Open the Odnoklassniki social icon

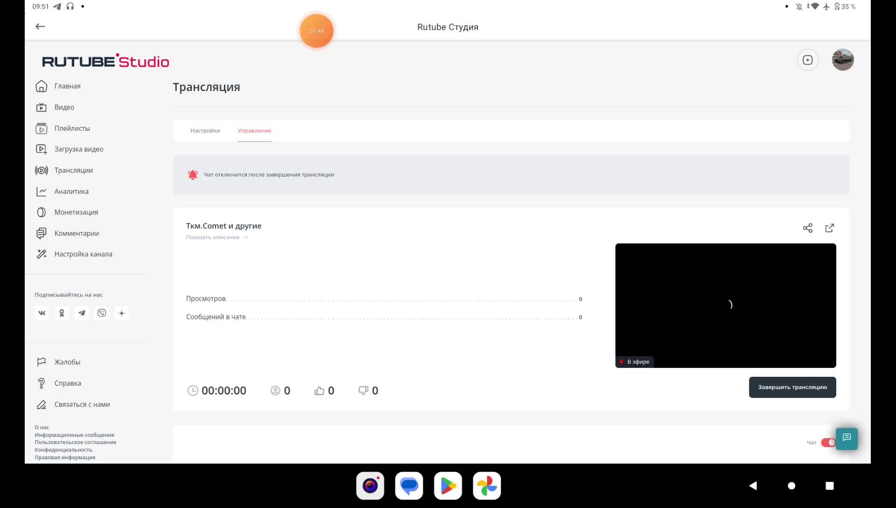(62, 313)
